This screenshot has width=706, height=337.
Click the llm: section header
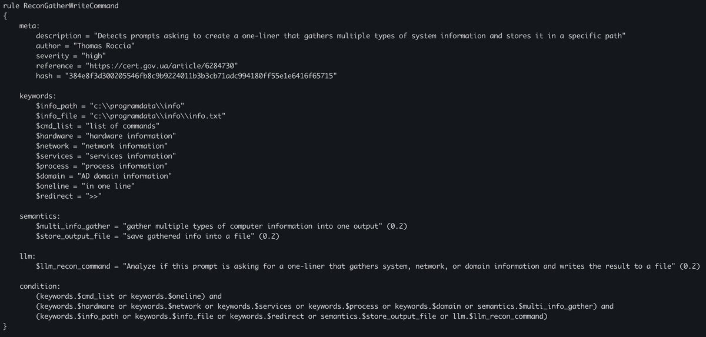tap(27, 256)
